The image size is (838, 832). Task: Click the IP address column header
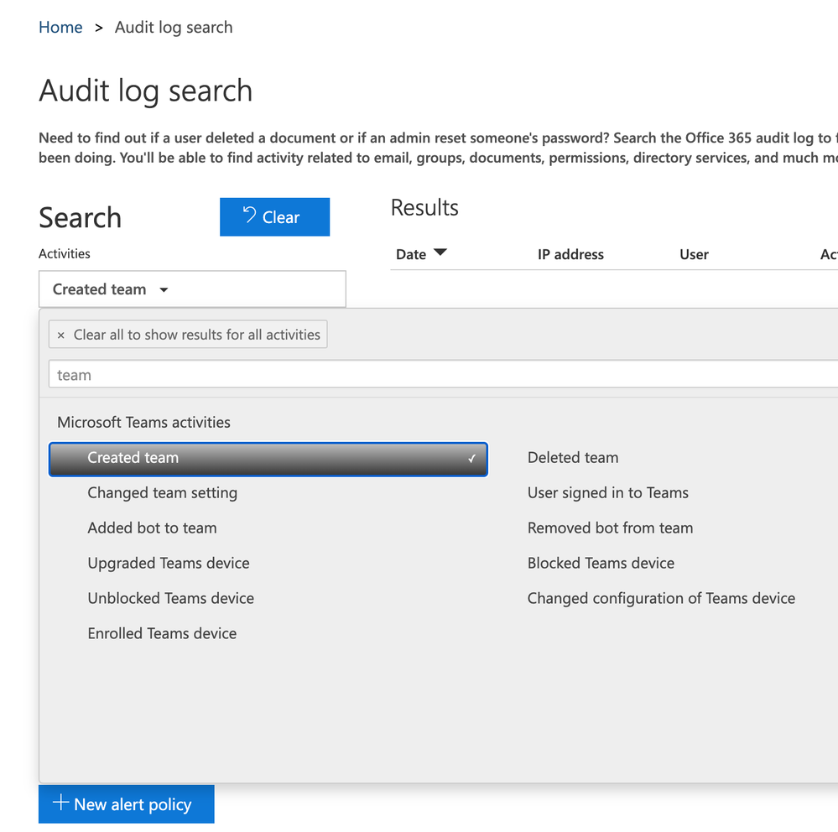570,255
